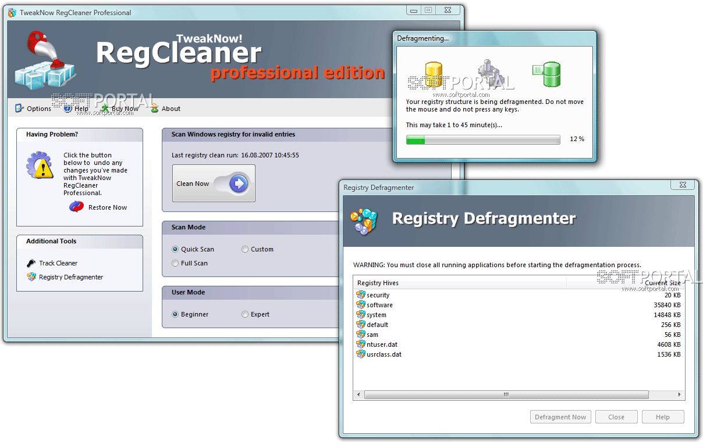The image size is (703, 442).
Task: Click the defragmenting progress bar
Action: point(483,139)
